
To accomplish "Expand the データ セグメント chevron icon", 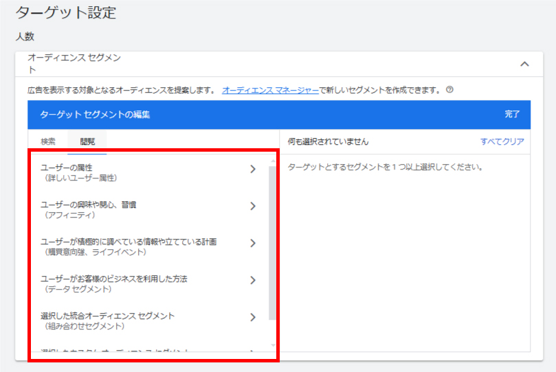I will pyautogui.click(x=253, y=280).
